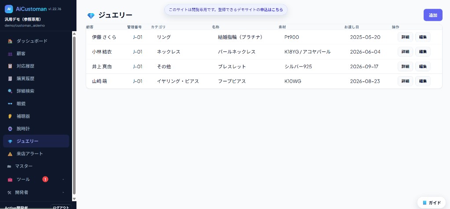Expand the 開発者 submenu arrow
Image resolution: width=450 pixels, height=209 pixels.
(x=63, y=192)
